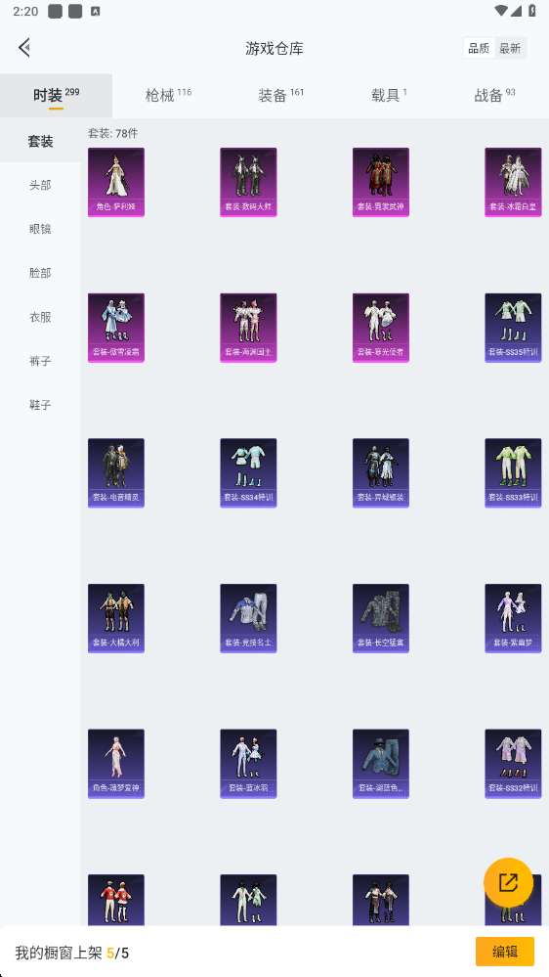Sort the warehouse by 最新
Viewport: 549px width, 977px height.
pos(510,48)
